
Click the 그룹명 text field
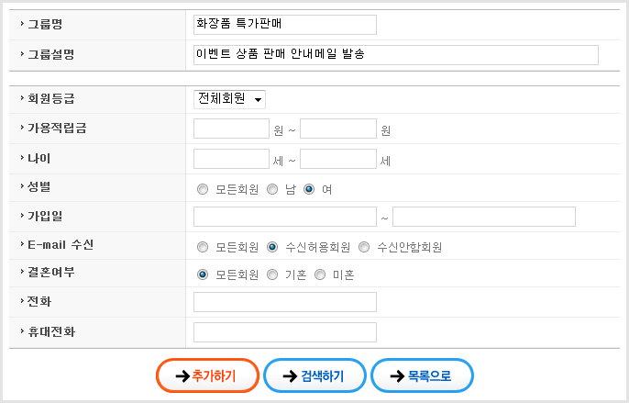284,25
